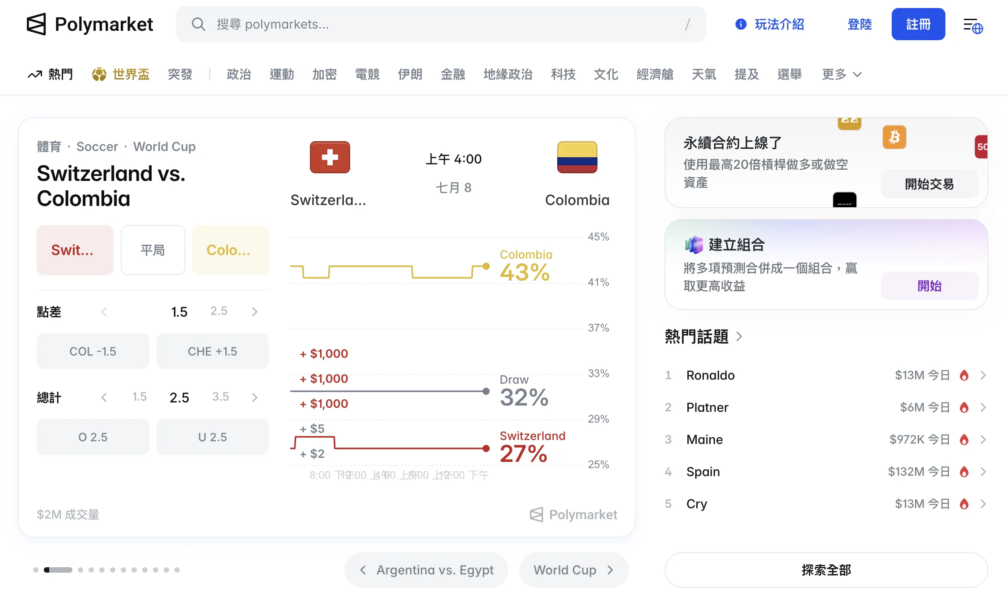
Task: Click 探索全部 explore all button
Action: pyautogui.click(x=826, y=570)
